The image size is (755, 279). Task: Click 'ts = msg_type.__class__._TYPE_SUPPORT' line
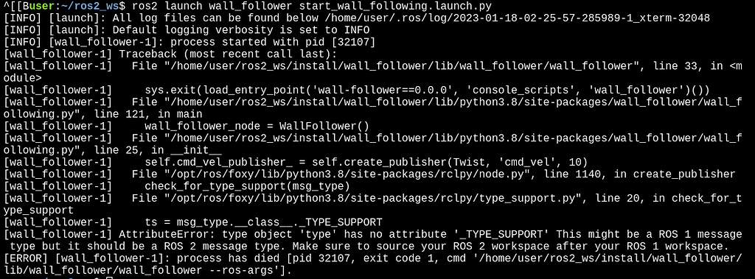(263, 222)
